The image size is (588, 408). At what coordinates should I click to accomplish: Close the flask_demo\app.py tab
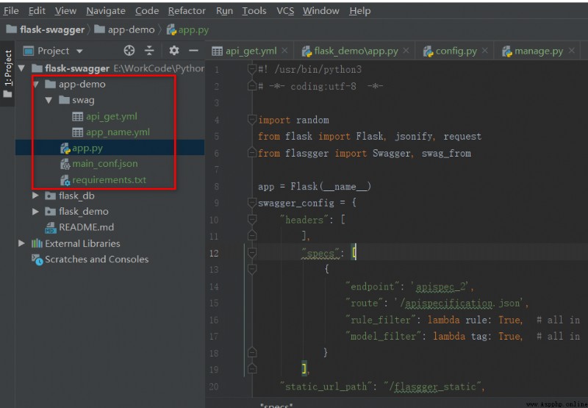(x=406, y=50)
